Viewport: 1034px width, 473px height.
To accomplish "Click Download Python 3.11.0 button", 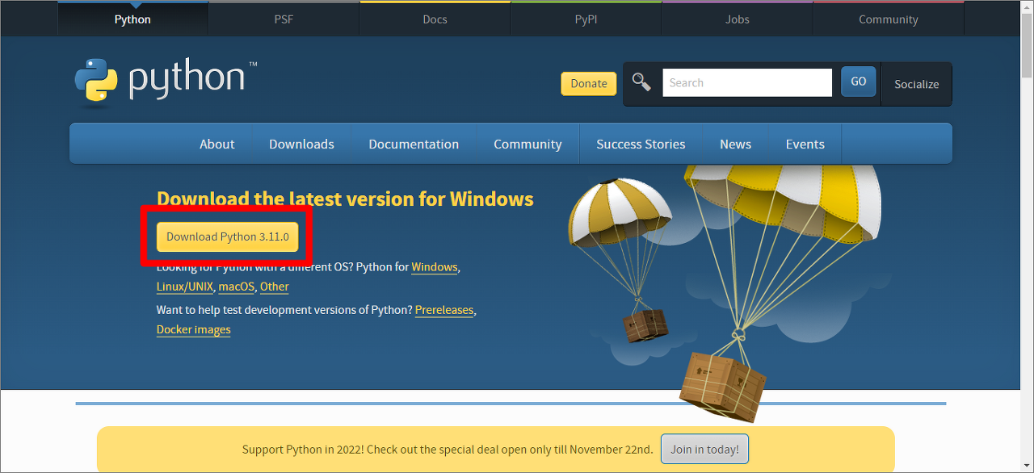I will (228, 236).
